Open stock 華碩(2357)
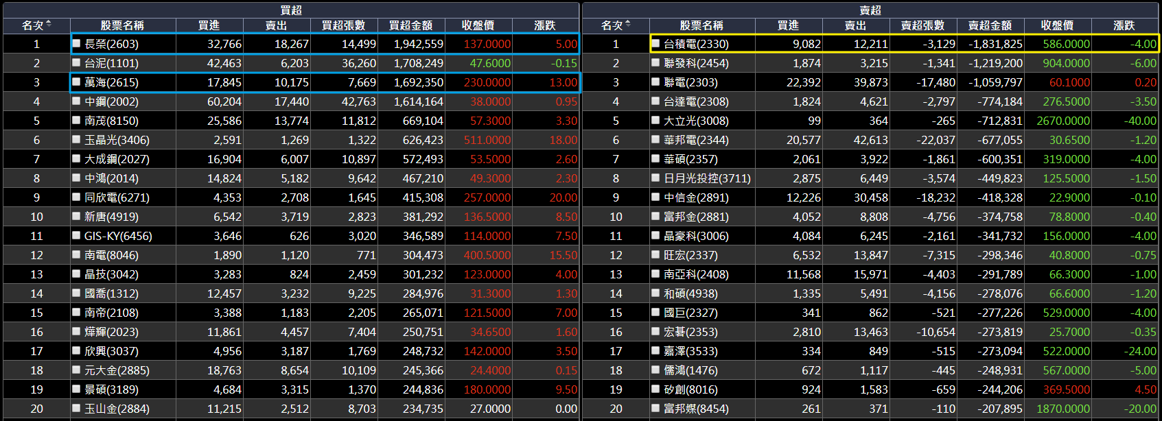The image size is (1162, 421). coord(690,159)
